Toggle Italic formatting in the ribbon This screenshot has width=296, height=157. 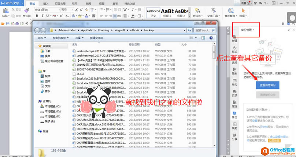pos(42,16)
